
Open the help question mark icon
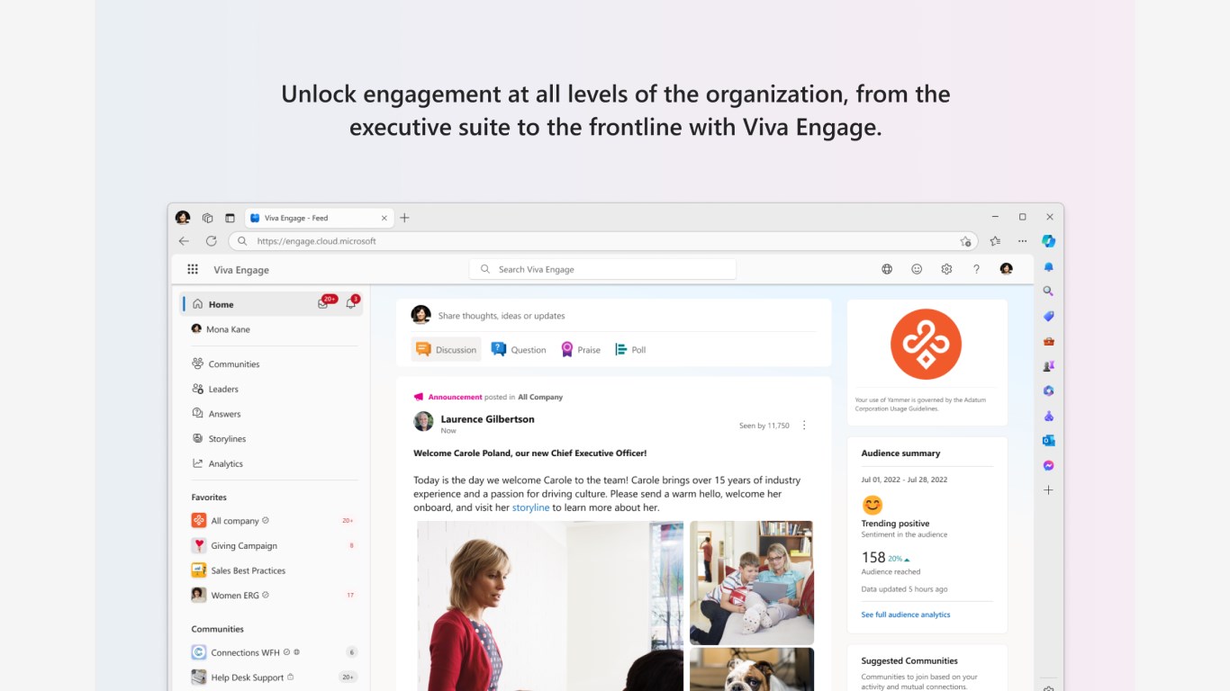976,269
